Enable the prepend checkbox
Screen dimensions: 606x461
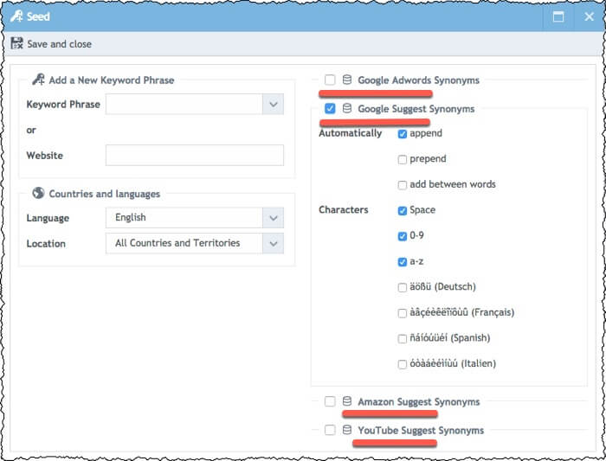pyautogui.click(x=403, y=159)
